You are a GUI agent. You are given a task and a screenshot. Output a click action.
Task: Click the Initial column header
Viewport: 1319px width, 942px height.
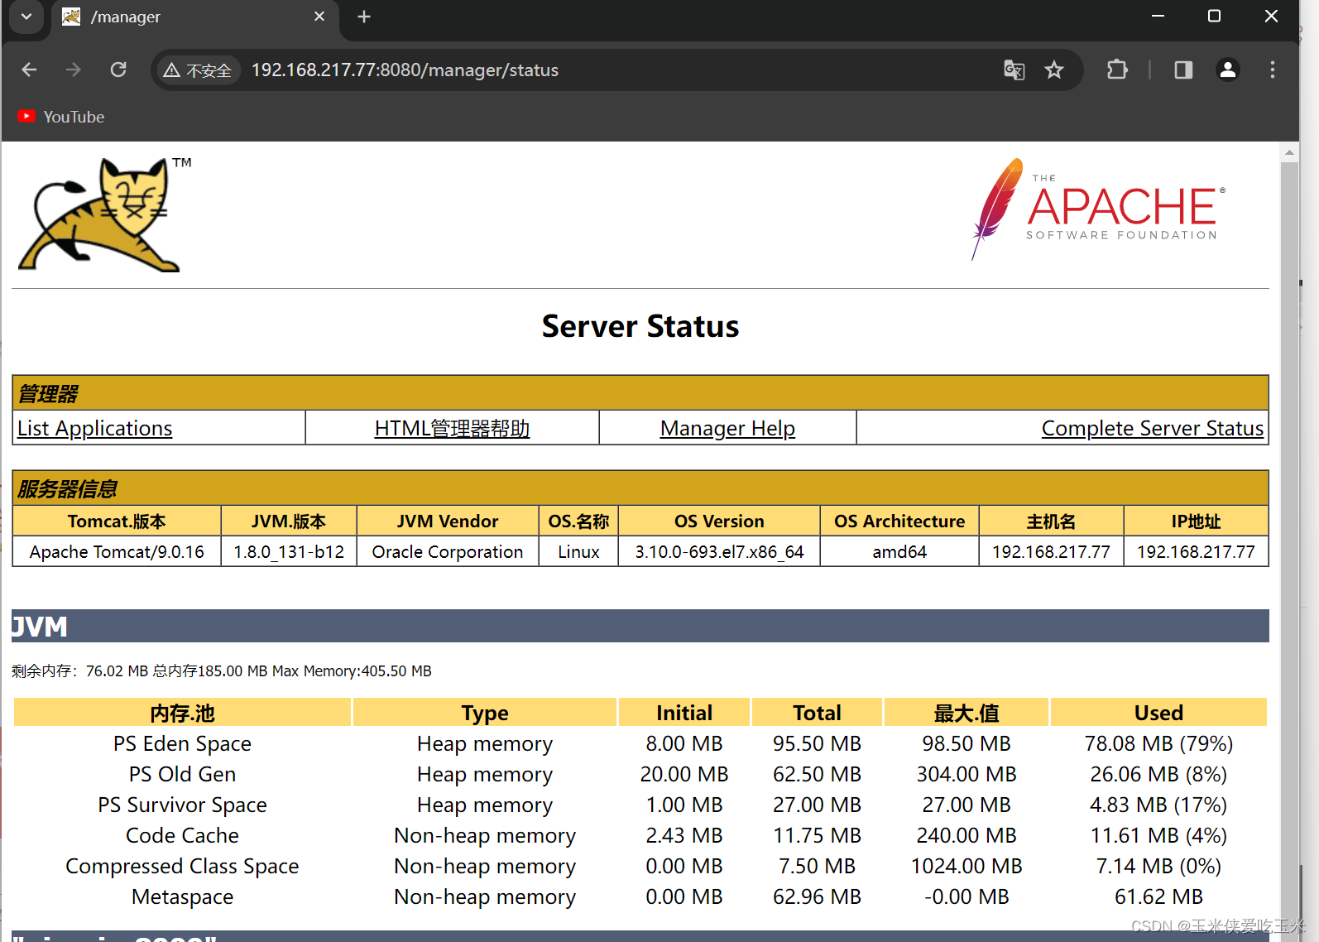point(684,713)
